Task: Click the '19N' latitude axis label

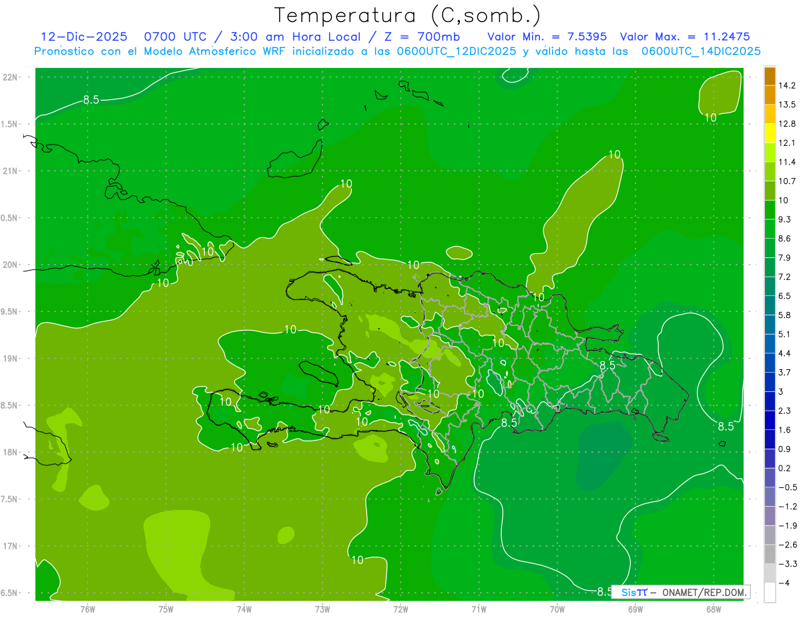Action: coord(10,358)
